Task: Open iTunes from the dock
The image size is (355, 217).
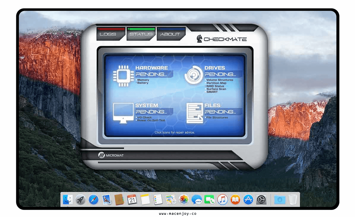Action: tap(222, 200)
